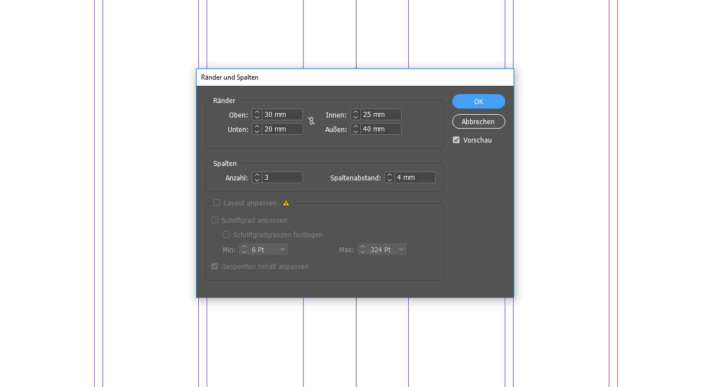The width and height of the screenshot is (713, 387).
Task: Click the Innen margin input field
Action: point(381,115)
